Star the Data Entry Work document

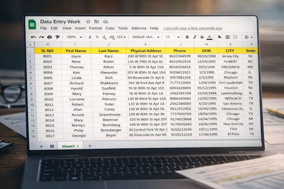88,22
